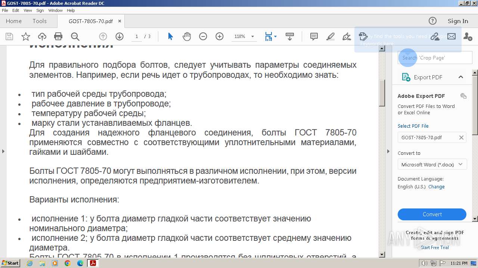
Task: Open Chrome from the taskbar
Action: [67, 263]
